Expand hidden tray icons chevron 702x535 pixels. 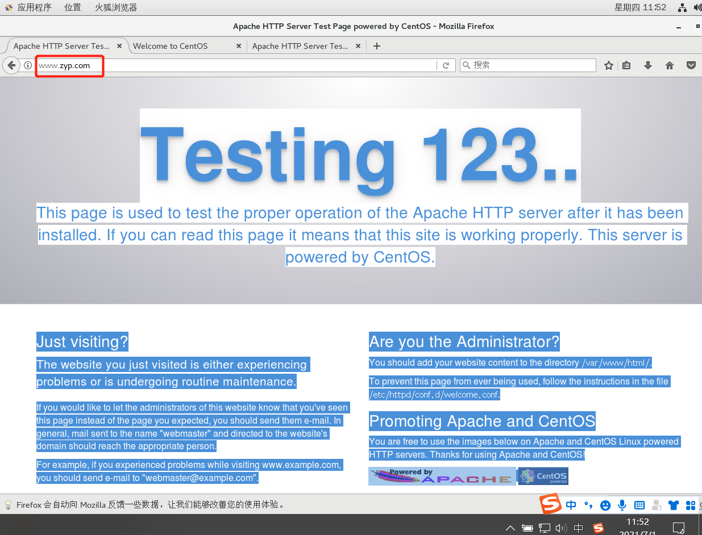coord(510,528)
